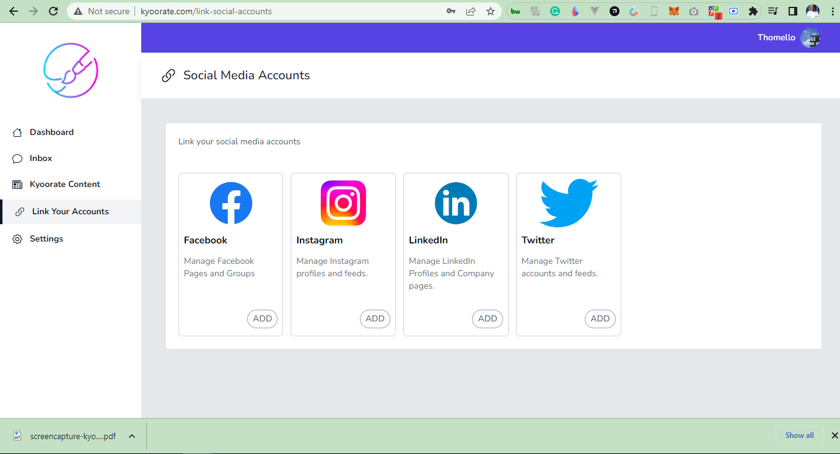Expand the screencapture PDF download options

132,436
